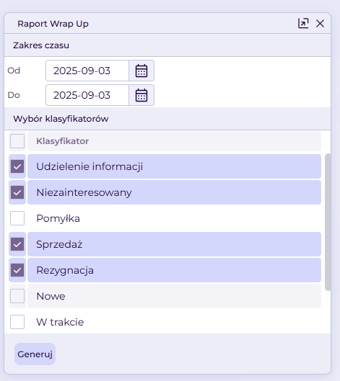Open calendar picker for Do date
Screen dimensions: 340x381
(x=141, y=95)
